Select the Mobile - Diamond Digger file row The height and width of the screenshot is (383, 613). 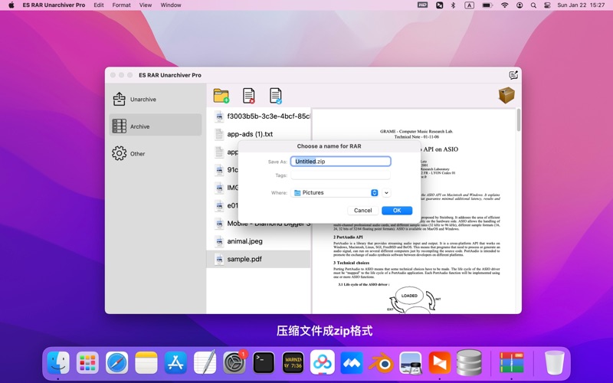[258, 224]
